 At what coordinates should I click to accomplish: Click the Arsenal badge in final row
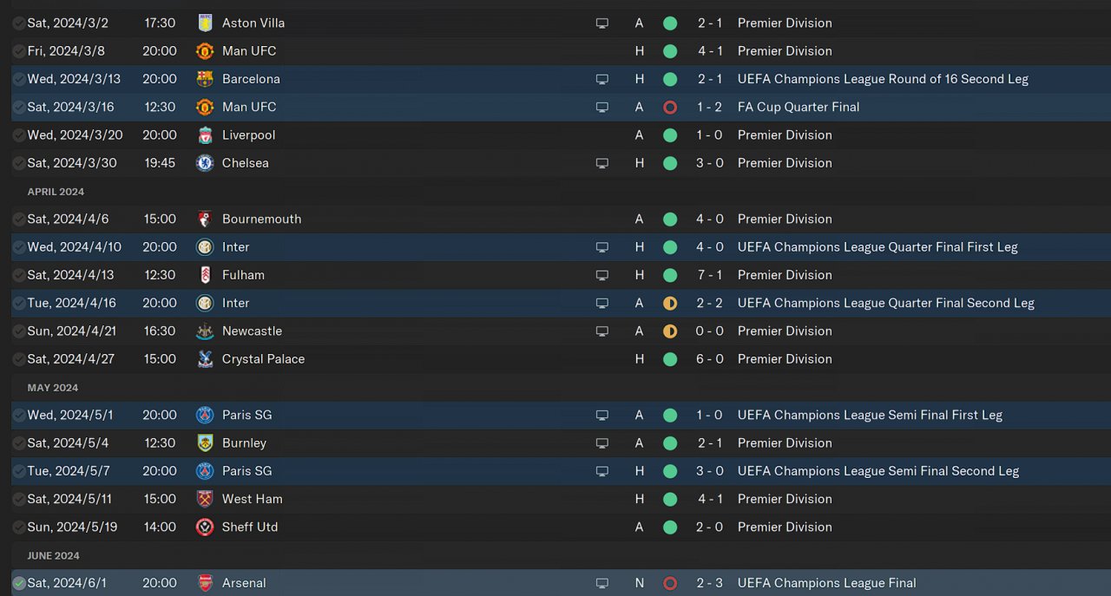tap(205, 583)
